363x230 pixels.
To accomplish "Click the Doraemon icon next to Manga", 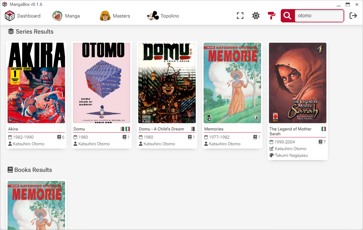I will [x=57, y=16].
